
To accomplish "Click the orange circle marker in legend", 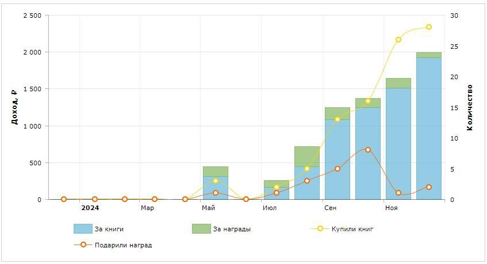I will [x=83, y=244].
